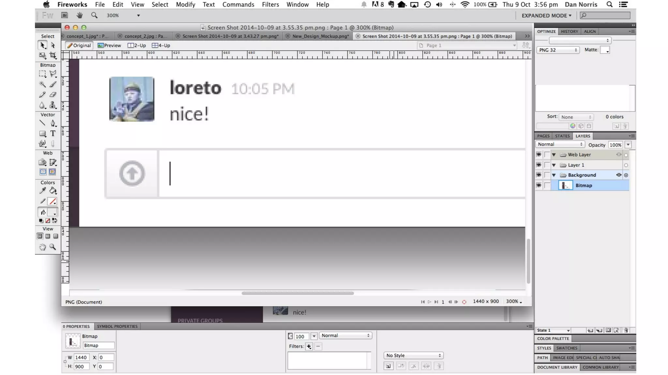Select the Eyedropper tool
The height and width of the screenshot is (375, 668).
pyautogui.click(x=42, y=191)
